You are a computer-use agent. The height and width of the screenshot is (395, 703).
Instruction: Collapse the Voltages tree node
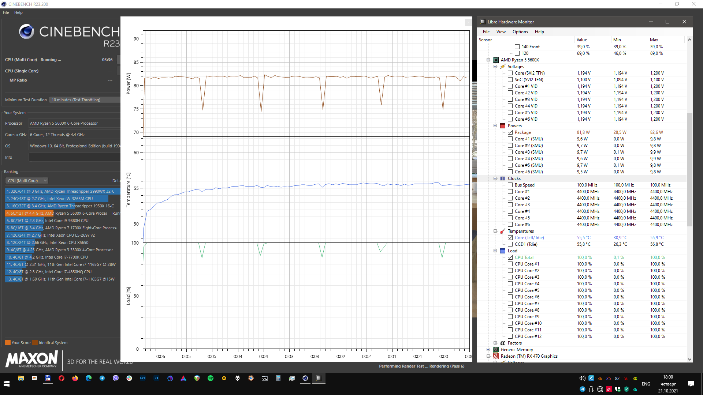click(x=495, y=67)
